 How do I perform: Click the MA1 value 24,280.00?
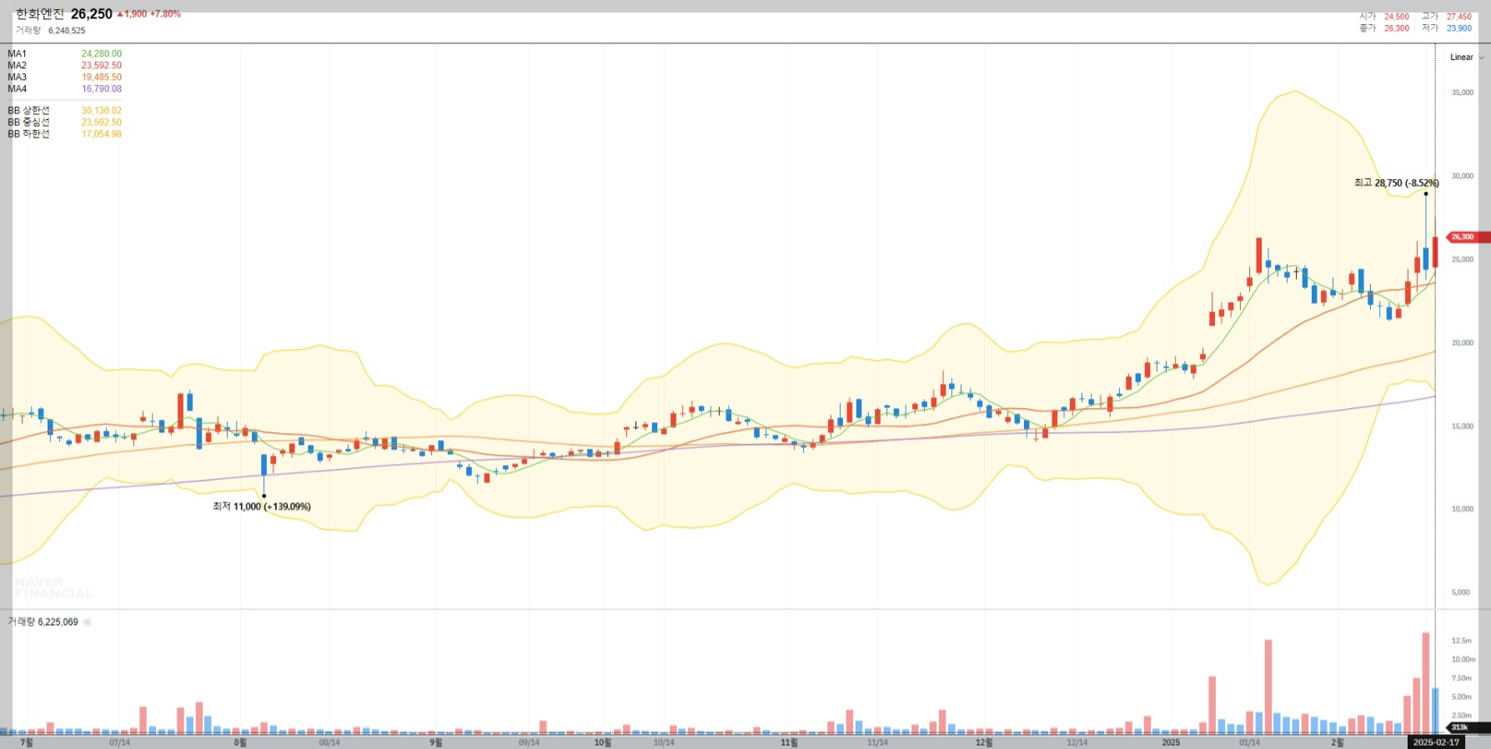click(x=102, y=54)
